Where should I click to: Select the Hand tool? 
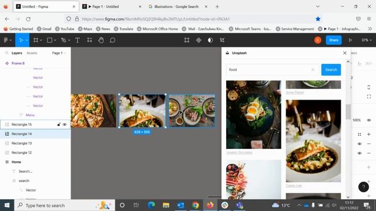point(101,40)
